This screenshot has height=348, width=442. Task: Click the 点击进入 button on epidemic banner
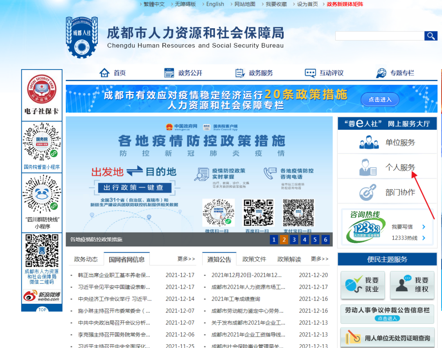(x=380, y=99)
